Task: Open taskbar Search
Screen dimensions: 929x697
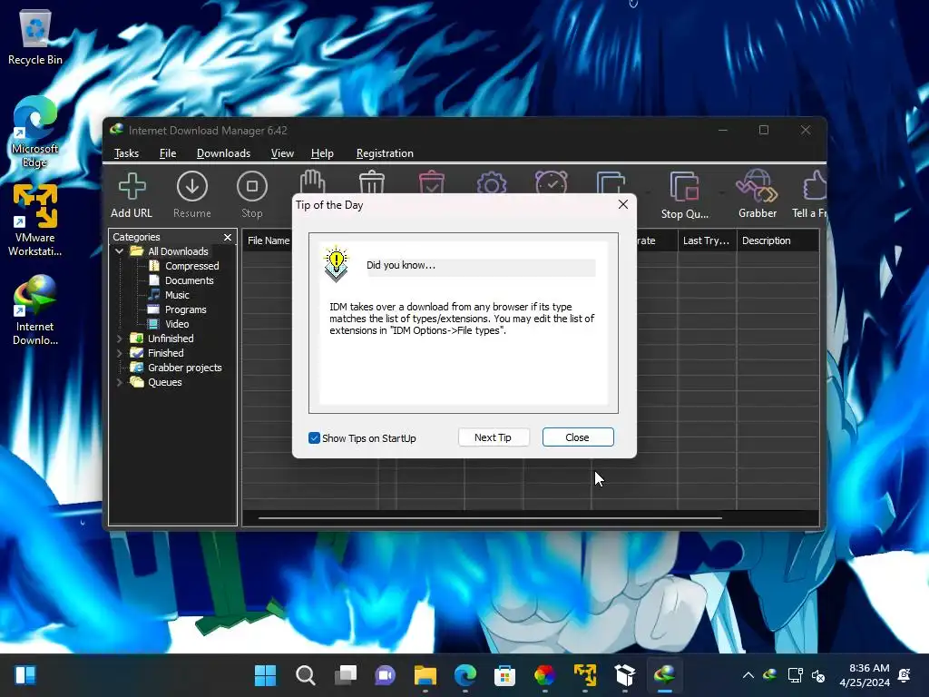Action: [x=305, y=675]
